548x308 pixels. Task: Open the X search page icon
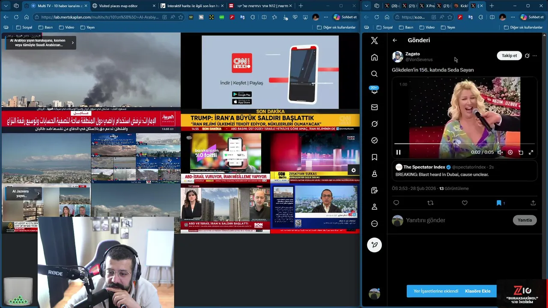(374, 74)
